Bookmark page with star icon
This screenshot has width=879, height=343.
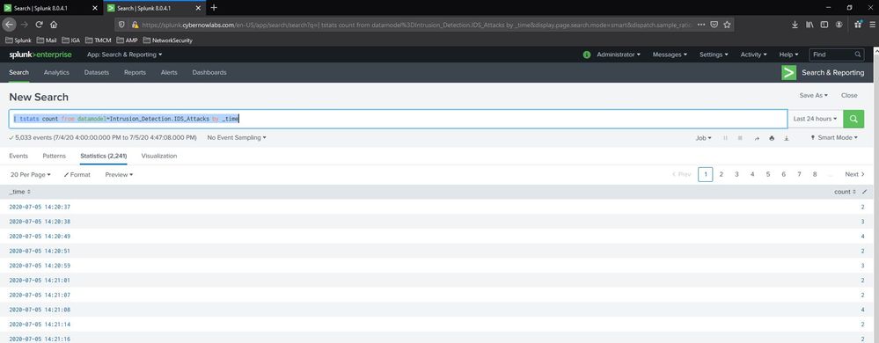point(727,25)
